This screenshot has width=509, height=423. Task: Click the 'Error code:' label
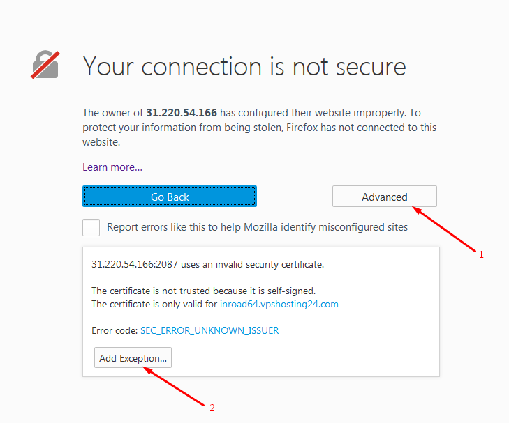click(x=115, y=330)
